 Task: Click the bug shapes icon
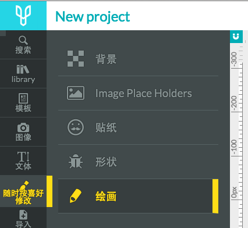pyautogui.click(x=76, y=161)
